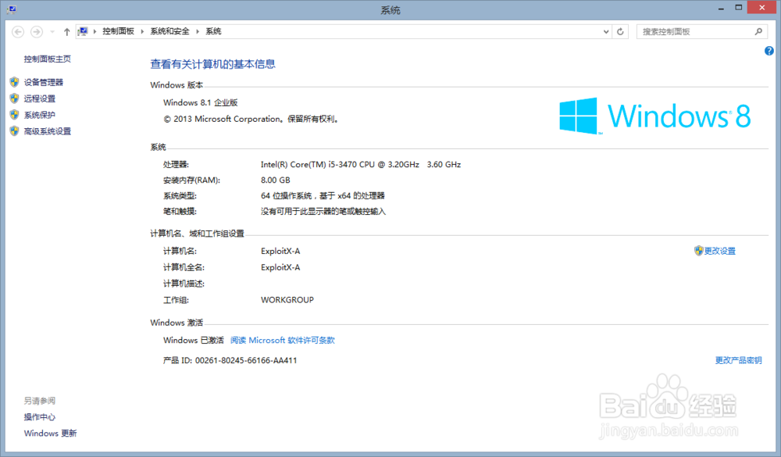Click the processor value Intel(R) Core(TM) i5-3470
This screenshot has width=781, height=457.
click(361, 165)
